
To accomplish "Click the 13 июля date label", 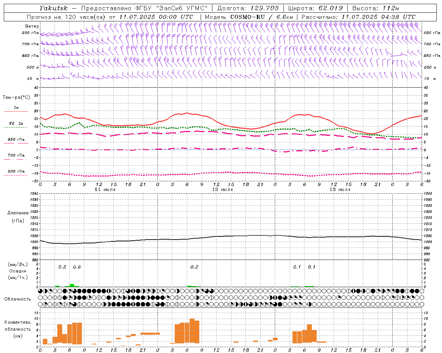I will 340,190.
